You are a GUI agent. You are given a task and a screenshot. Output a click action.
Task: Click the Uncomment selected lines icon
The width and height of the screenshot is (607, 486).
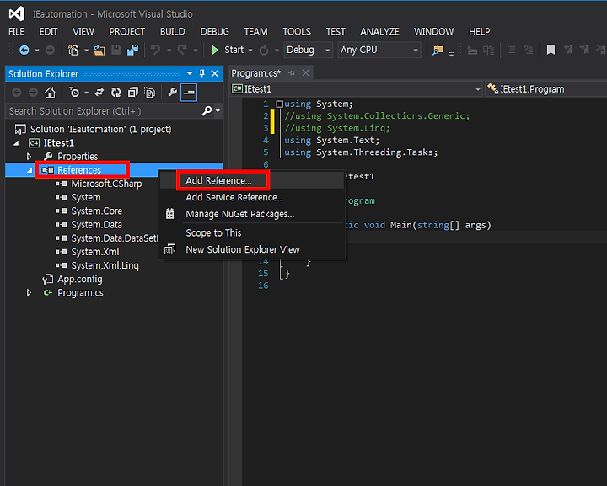[x=528, y=50]
